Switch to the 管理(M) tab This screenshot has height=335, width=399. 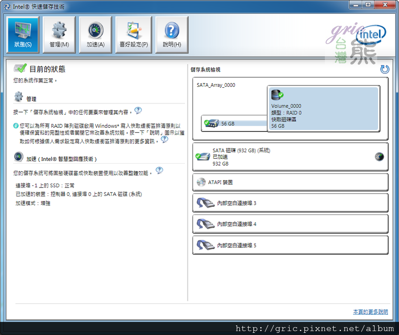[x=59, y=35]
